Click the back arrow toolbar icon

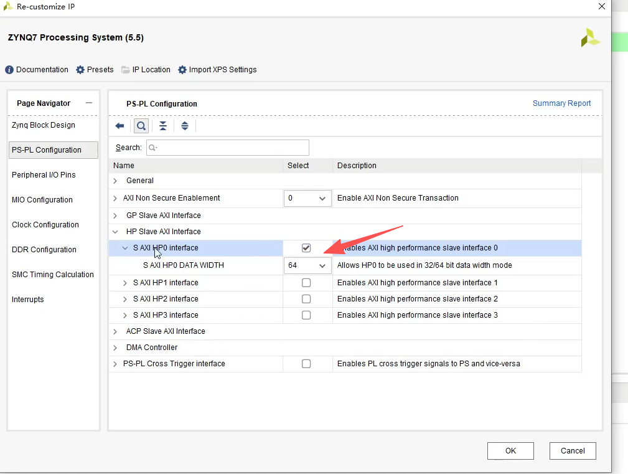coord(120,126)
